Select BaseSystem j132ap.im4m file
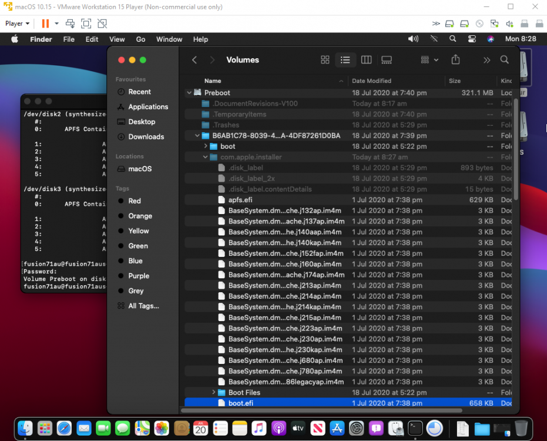 click(x=348, y=211)
